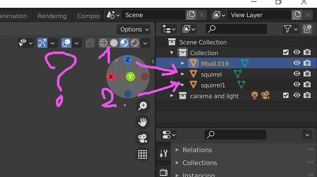The image size is (317, 177).
Task: Add new view layer icon
Action: (297, 15)
